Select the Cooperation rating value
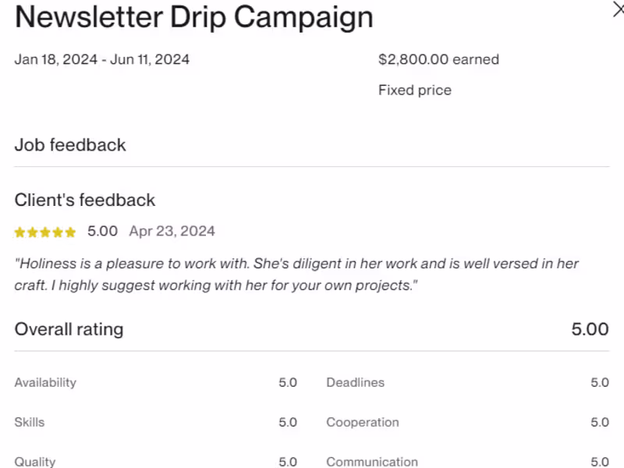 click(x=600, y=422)
